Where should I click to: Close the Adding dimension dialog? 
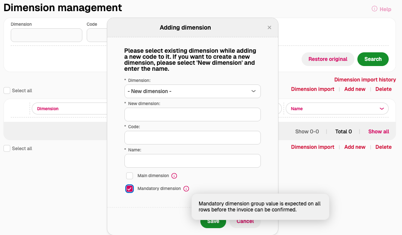269,27
